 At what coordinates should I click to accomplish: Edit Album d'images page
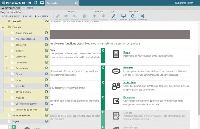tap(47, 33)
